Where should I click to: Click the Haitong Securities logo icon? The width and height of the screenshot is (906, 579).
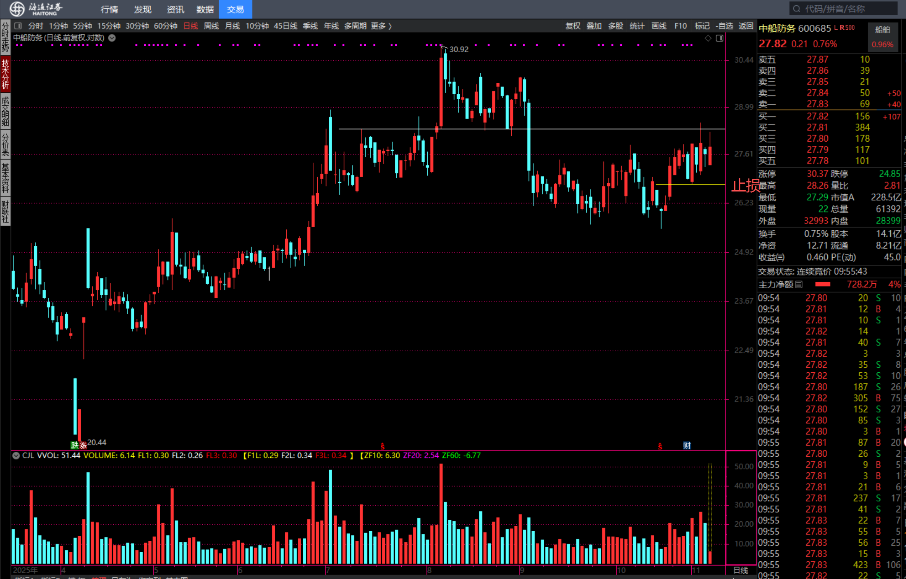point(17,9)
